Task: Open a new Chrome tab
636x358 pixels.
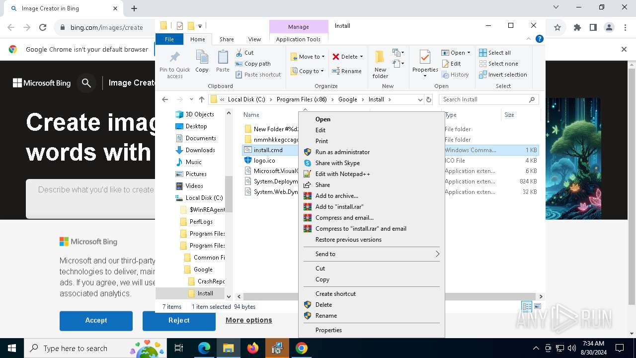Action: click(x=134, y=8)
